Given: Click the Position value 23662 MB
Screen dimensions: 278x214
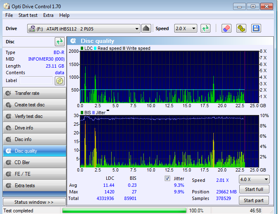Looking at the screenshot, I should 227,192.
